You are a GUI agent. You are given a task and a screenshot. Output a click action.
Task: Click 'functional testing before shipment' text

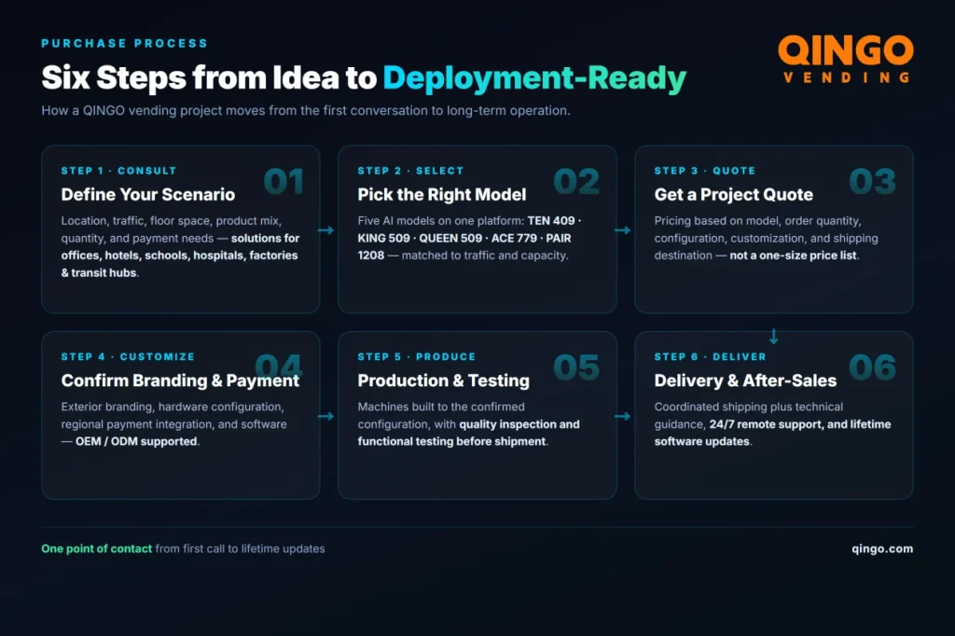pyautogui.click(x=451, y=441)
